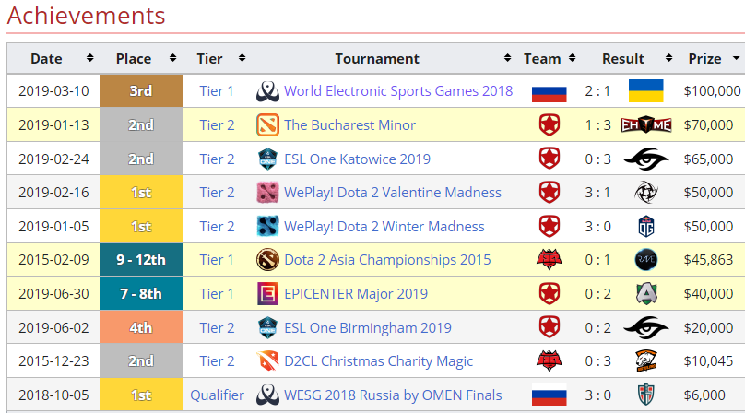Open Dota 2 Asia Championships 2015 link

tap(387, 260)
